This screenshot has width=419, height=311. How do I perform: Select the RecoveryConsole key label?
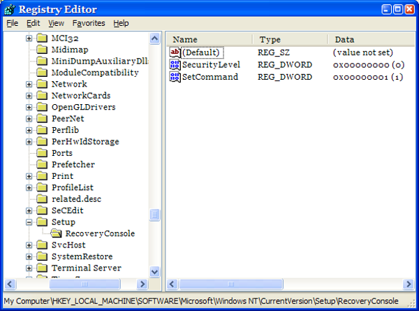point(100,233)
